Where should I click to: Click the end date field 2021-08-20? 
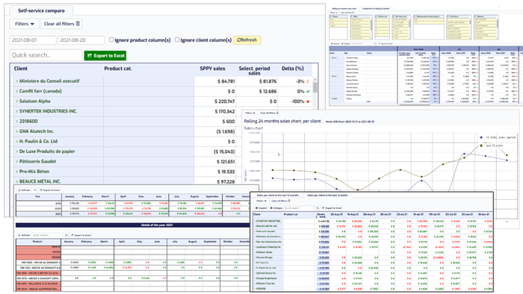tap(81, 40)
